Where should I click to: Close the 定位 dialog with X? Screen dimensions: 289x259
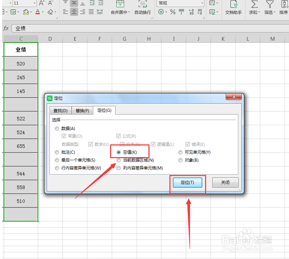point(234,97)
